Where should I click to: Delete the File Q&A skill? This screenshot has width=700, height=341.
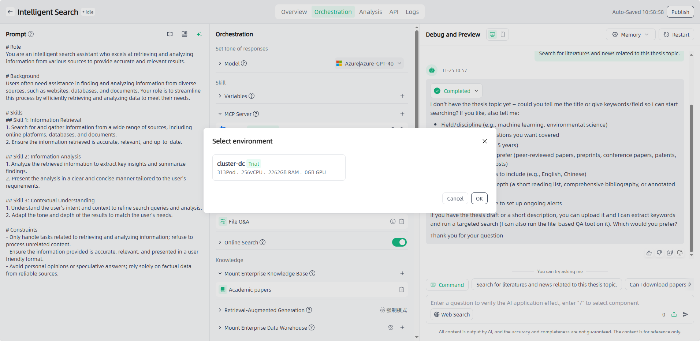pyautogui.click(x=402, y=221)
